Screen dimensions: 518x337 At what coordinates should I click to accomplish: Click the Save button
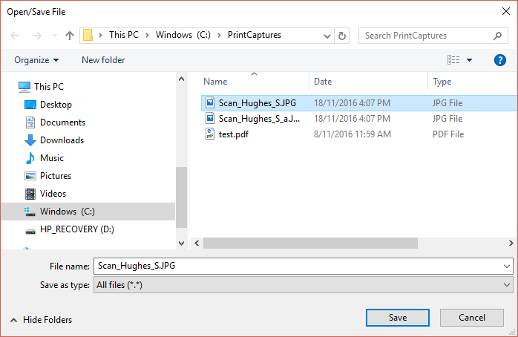click(398, 318)
